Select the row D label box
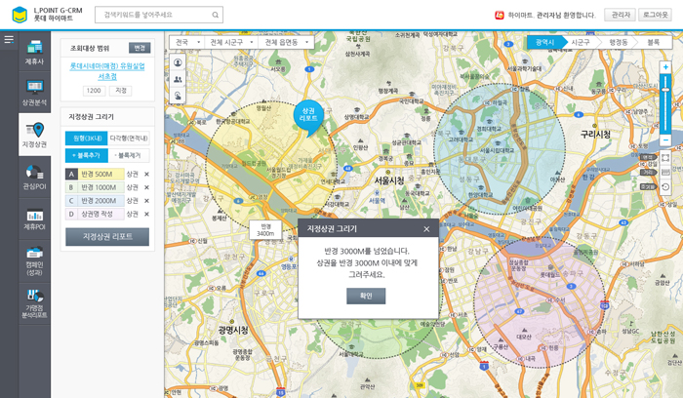This screenshot has width=683, height=398. [71, 215]
